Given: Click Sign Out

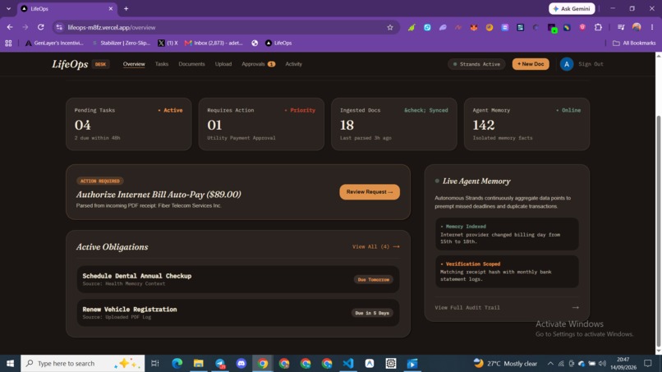Looking at the screenshot, I should tap(591, 64).
